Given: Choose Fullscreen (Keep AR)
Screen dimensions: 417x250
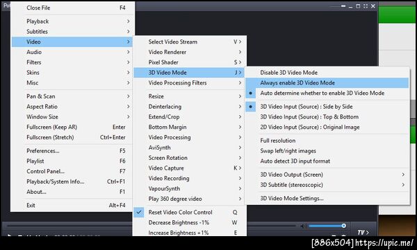Looking at the screenshot, I should click(72, 127).
